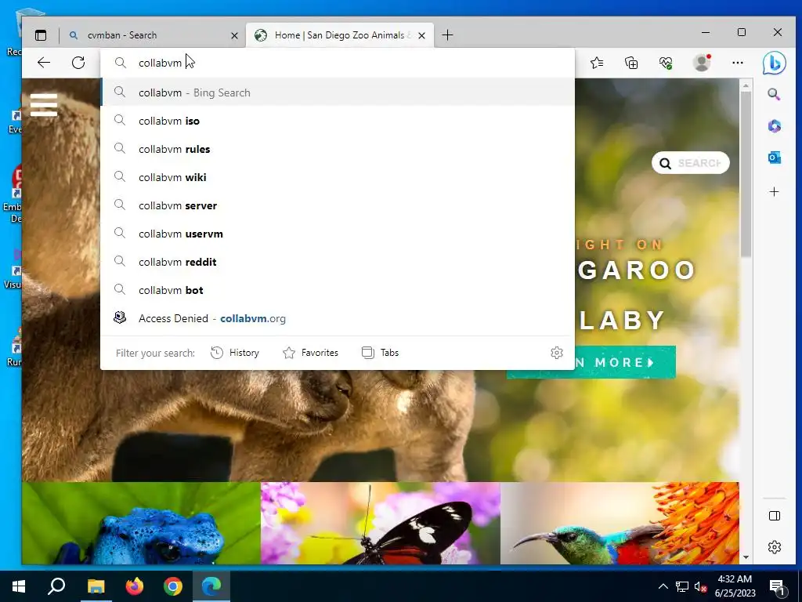This screenshot has width=802, height=602.
Task: Choose collabvm - Bing Search suggestion
Action: [338, 92]
